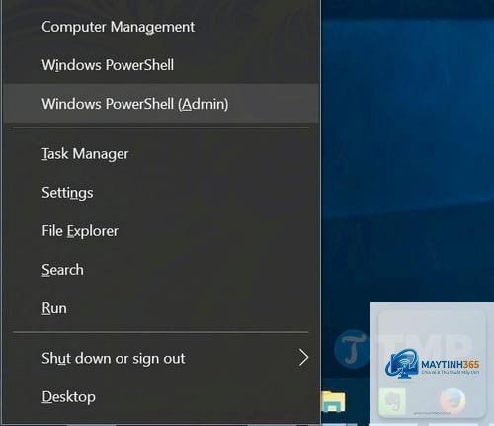Open Task Manager
494x426 pixels.
click(x=161, y=154)
